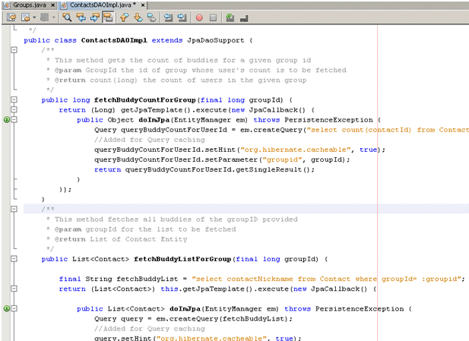Jump to the Last Edit location icon

point(11,17)
